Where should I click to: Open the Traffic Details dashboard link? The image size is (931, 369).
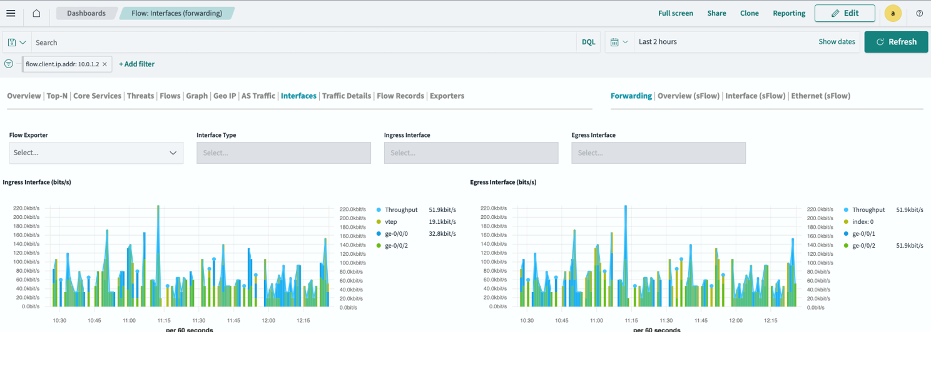point(347,96)
